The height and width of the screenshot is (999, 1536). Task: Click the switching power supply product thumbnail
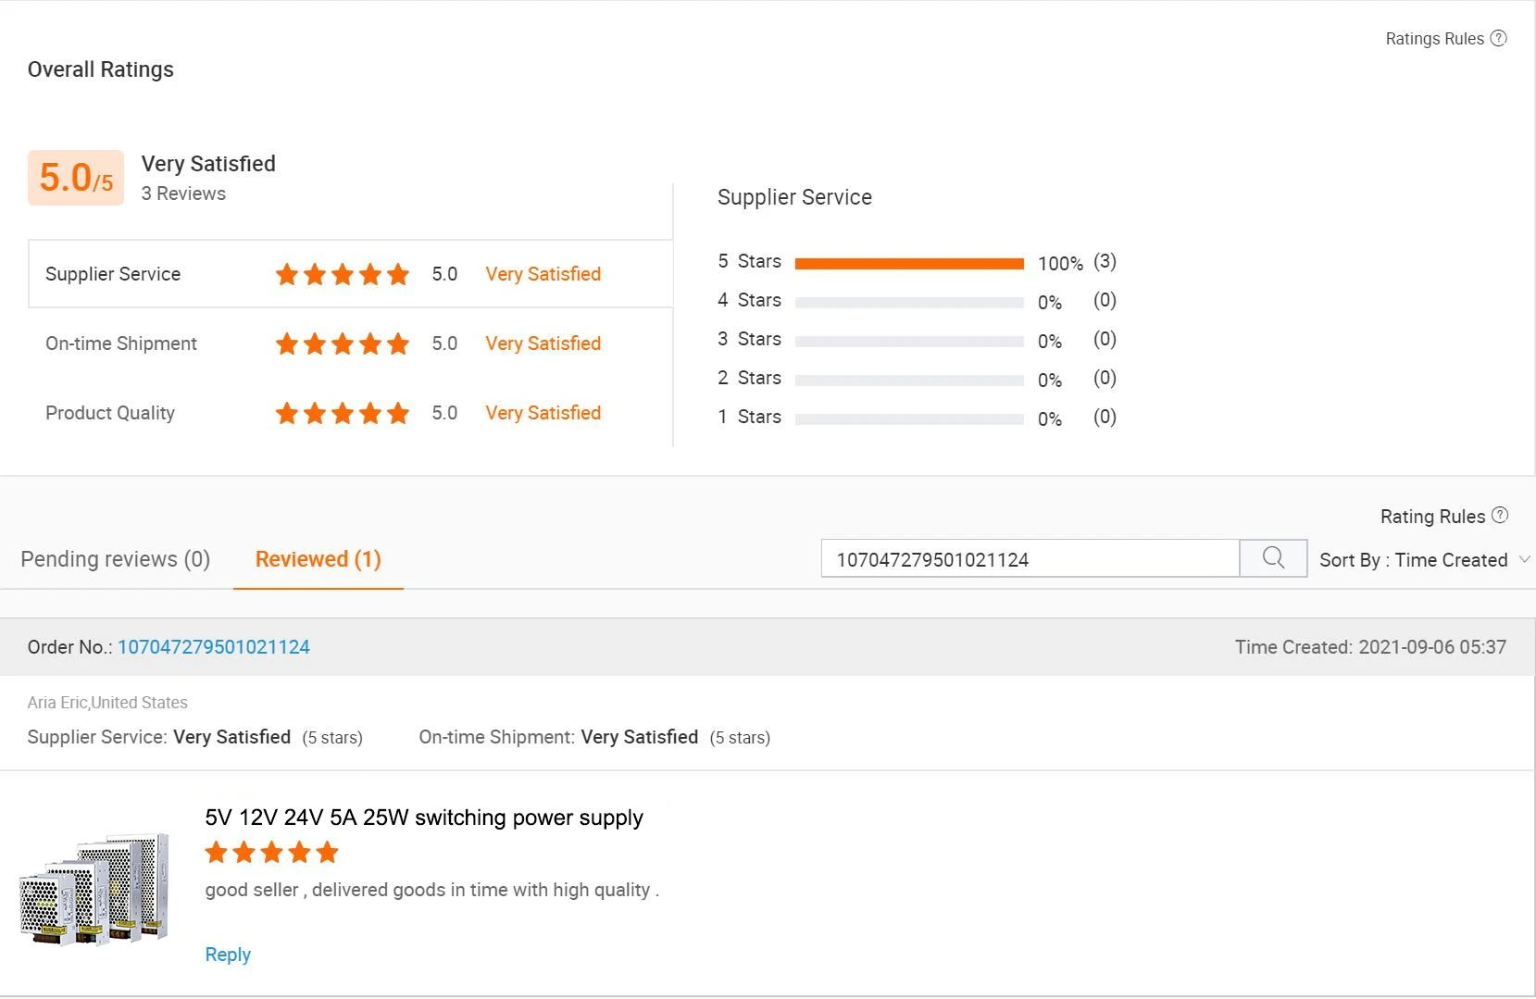pyautogui.click(x=94, y=889)
